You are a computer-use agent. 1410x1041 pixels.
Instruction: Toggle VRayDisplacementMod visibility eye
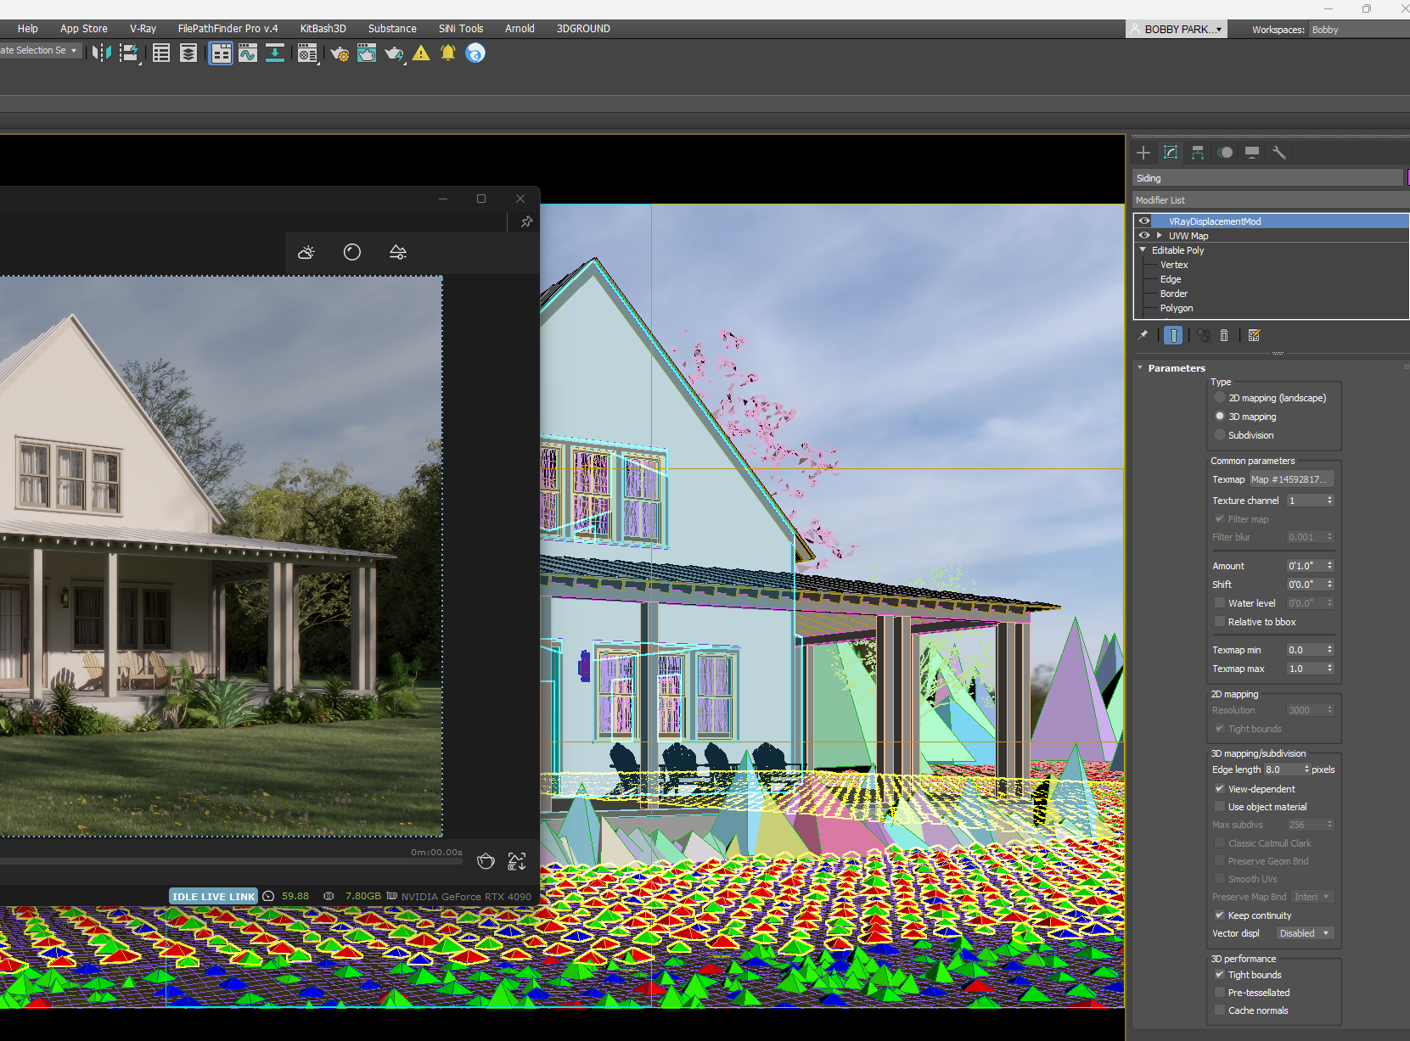1144,221
